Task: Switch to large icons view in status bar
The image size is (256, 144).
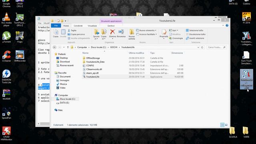Action: pyautogui.click(x=226, y=125)
